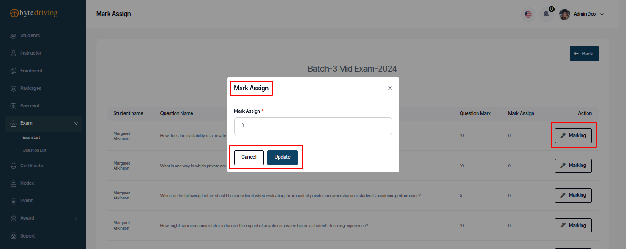
Task: Click Cancel in the dialog
Action: (249, 157)
